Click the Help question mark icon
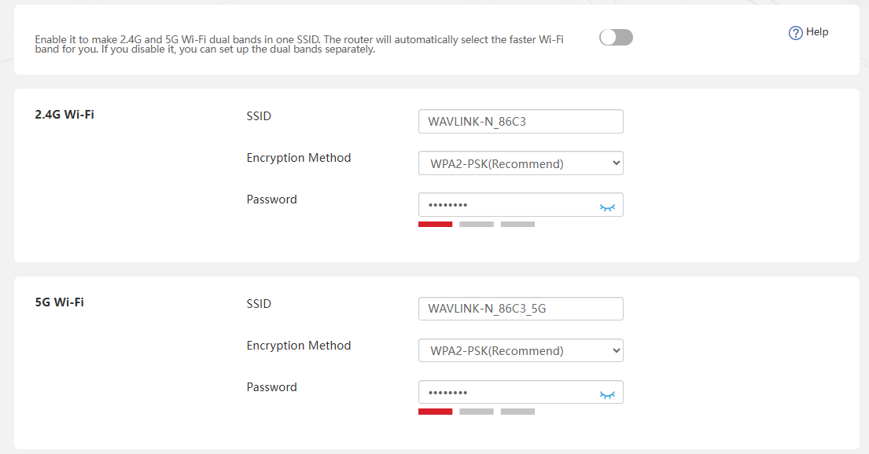This screenshot has width=869, height=454. [795, 33]
